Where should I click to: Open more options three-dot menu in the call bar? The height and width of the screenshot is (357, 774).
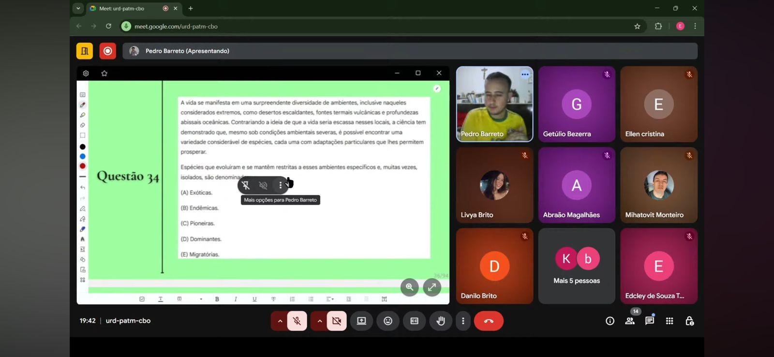point(463,321)
